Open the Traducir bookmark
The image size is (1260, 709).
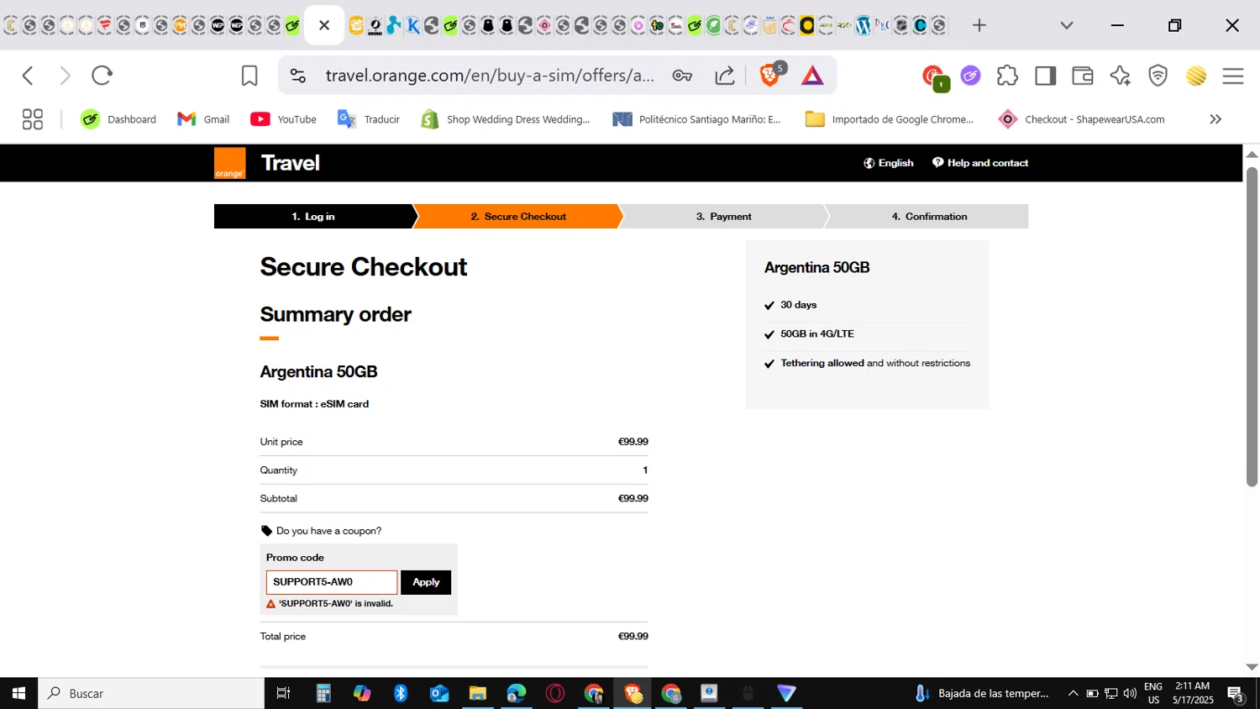point(368,119)
